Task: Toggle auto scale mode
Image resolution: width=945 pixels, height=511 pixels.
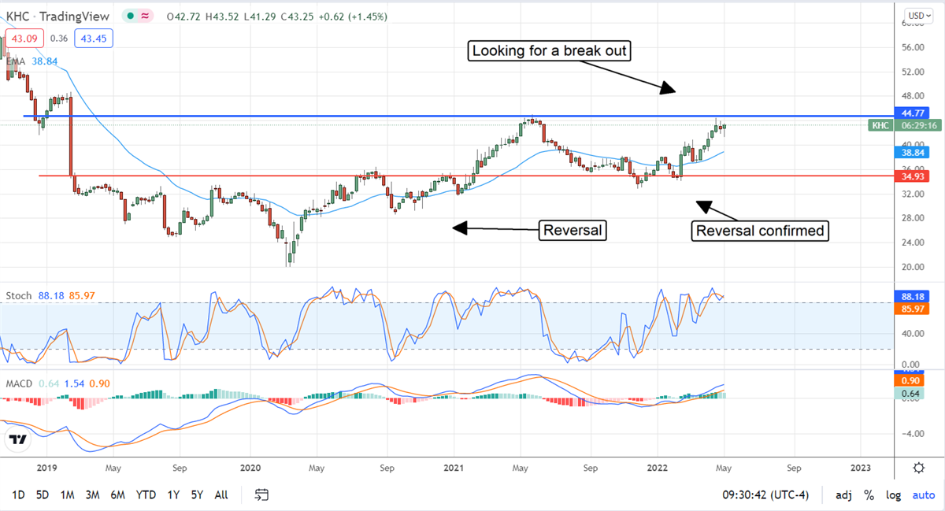Action: (x=923, y=495)
